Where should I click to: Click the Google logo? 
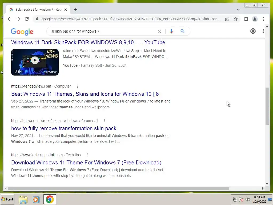(x=22, y=32)
